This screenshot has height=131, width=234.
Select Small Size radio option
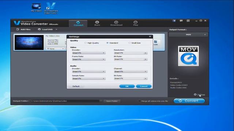point(129,43)
